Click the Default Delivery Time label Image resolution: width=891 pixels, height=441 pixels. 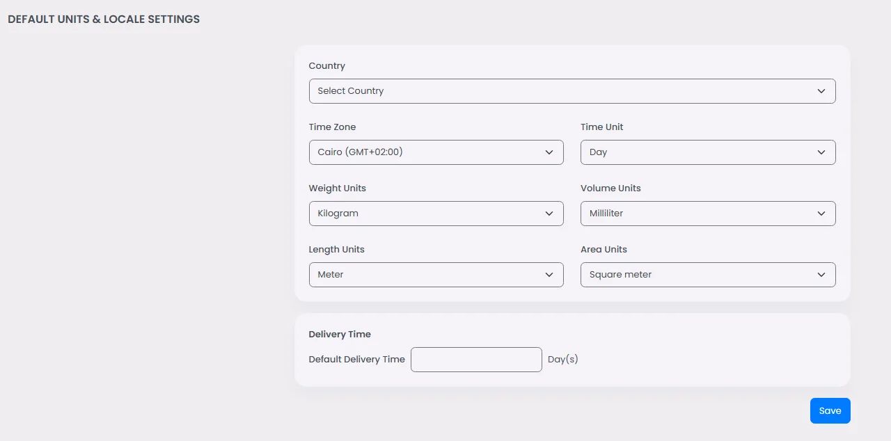coord(356,360)
